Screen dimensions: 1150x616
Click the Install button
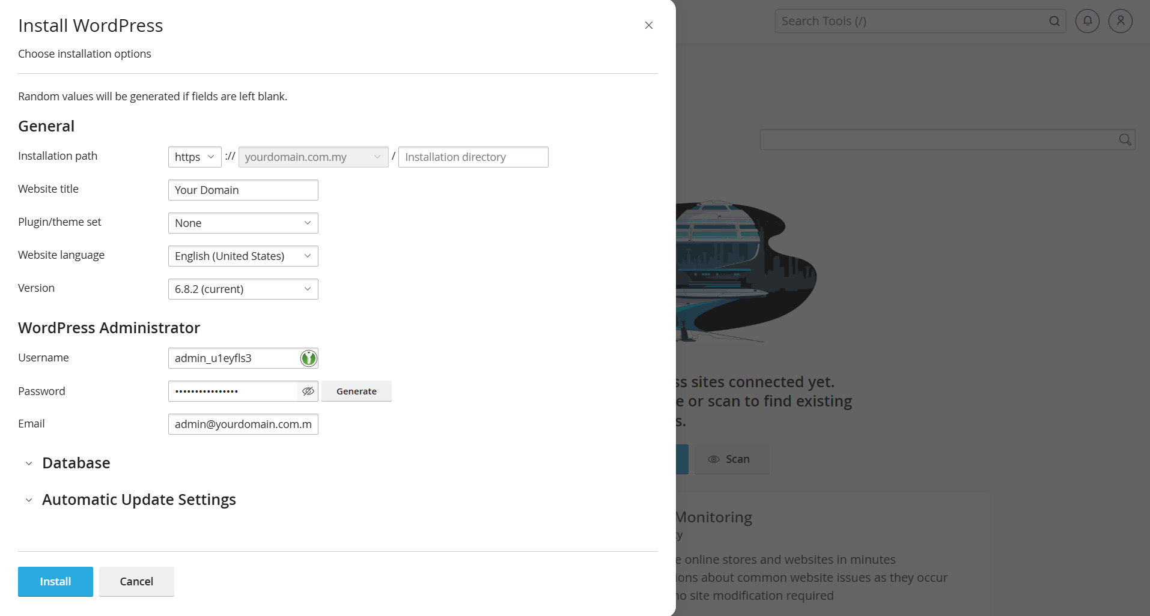[x=55, y=581]
